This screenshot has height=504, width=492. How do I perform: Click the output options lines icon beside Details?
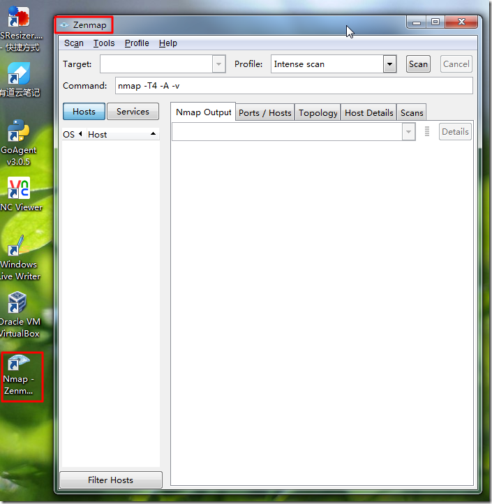pos(427,131)
